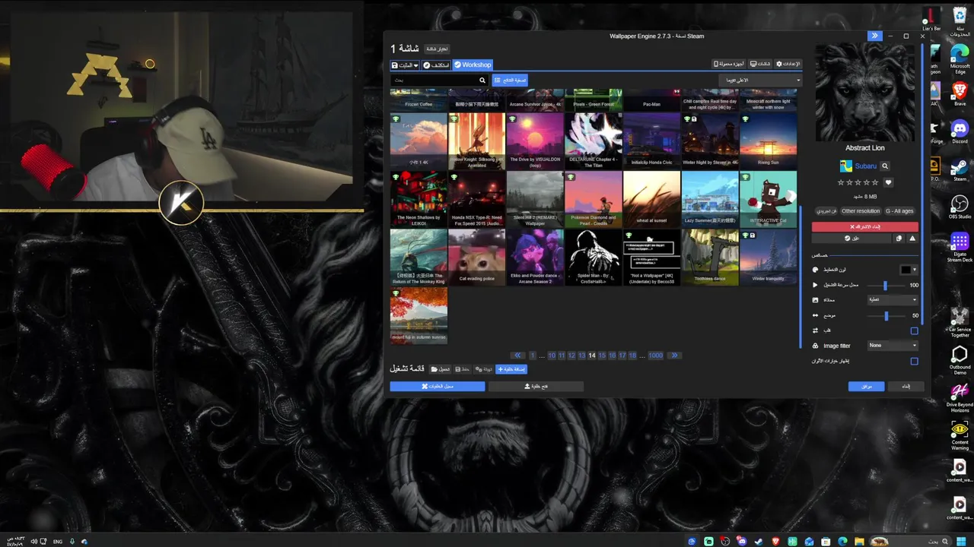974x547 pixels.
Task: Click playlist Configure gears button
Action: point(484,369)
